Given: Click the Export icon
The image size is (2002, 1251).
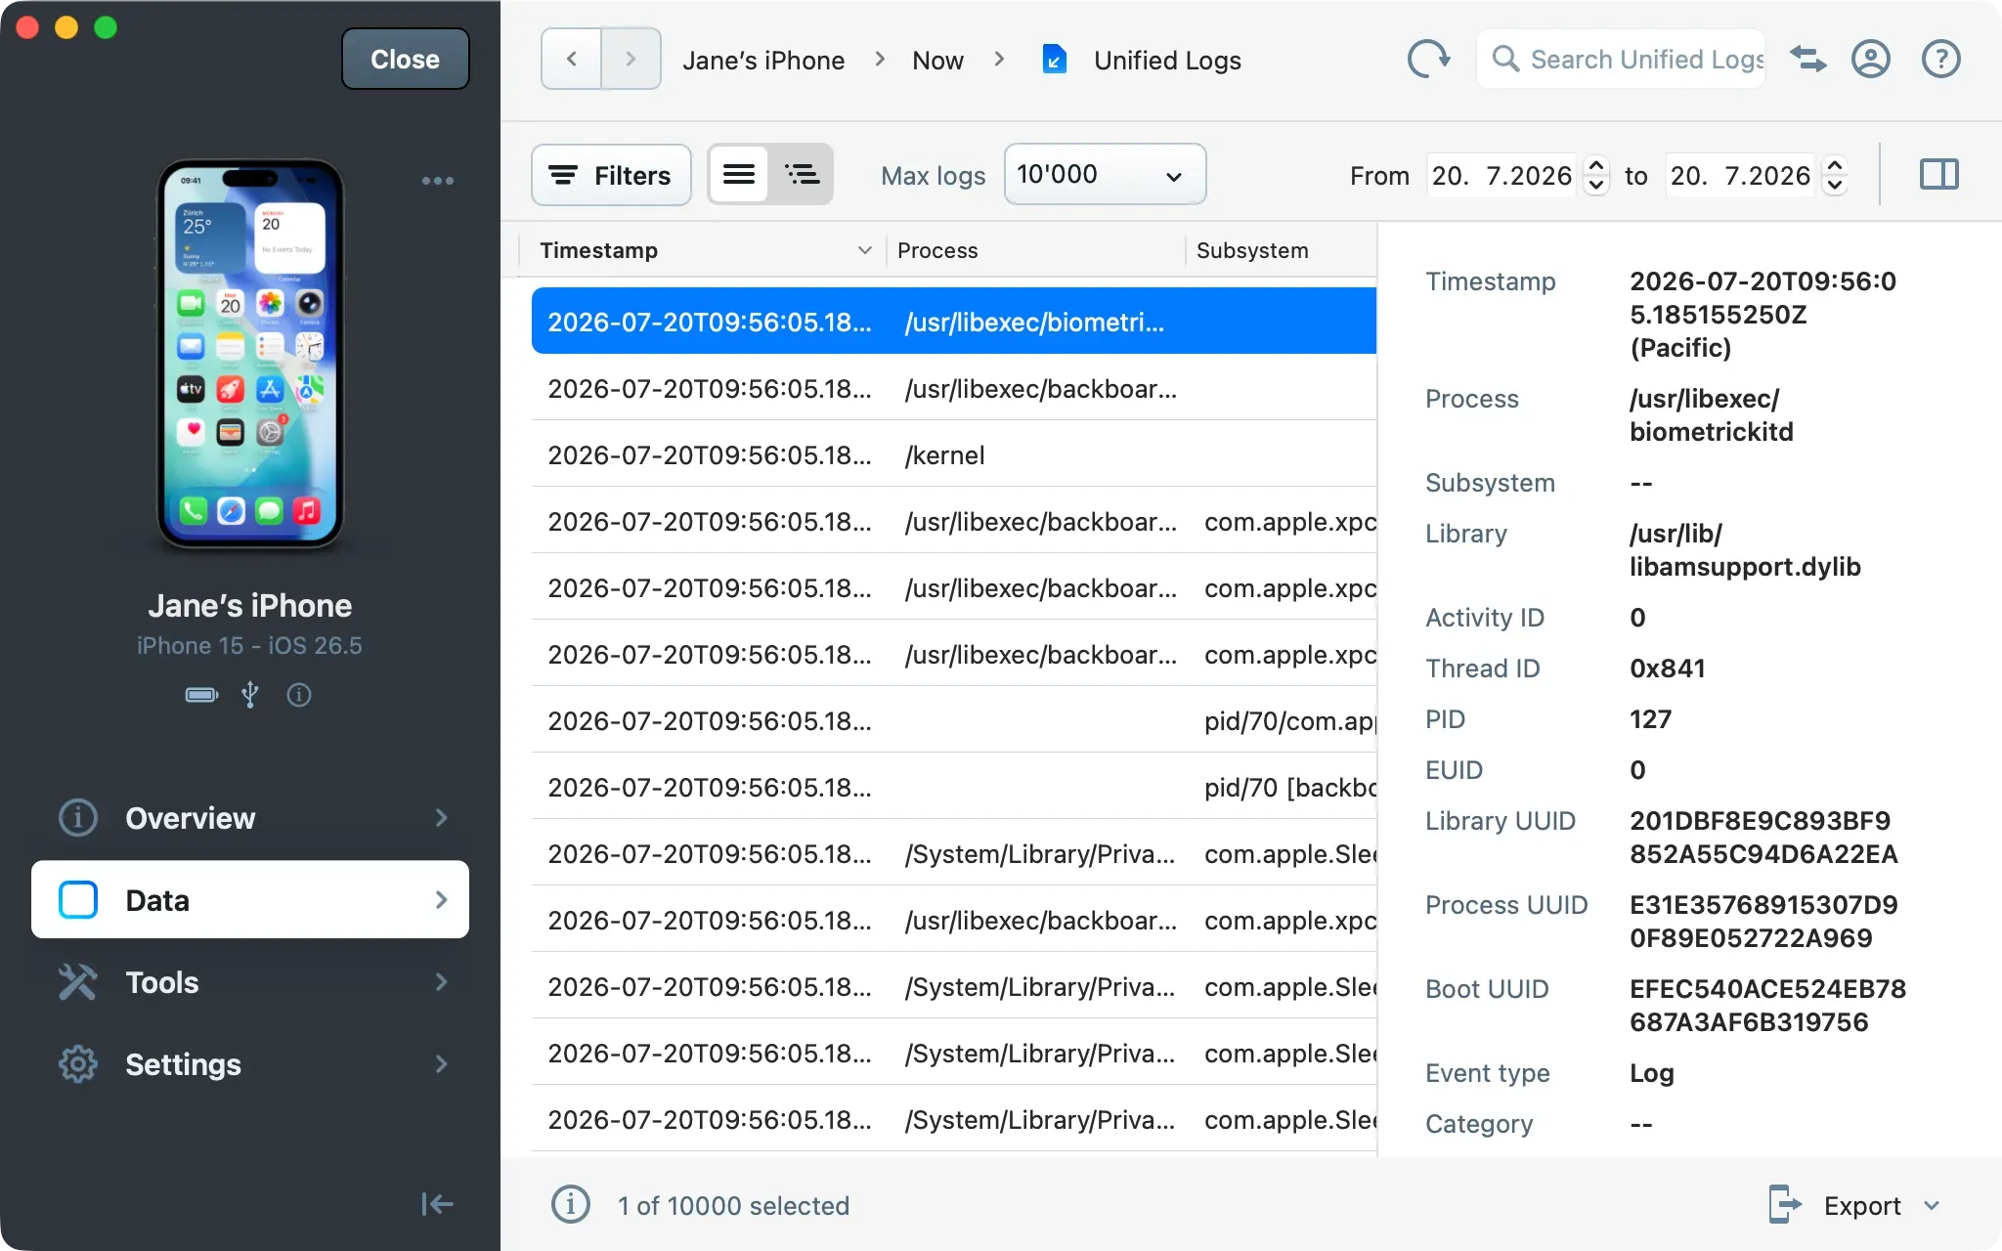Looking at the screenshot, I should coord(1785,1205).
